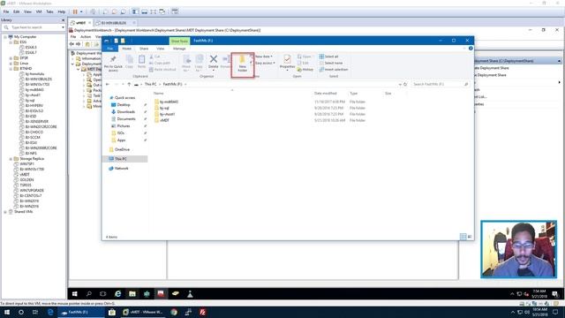Click Date modified column header in Explorer
Screen dimensions: 565x318
click(326, 94)
